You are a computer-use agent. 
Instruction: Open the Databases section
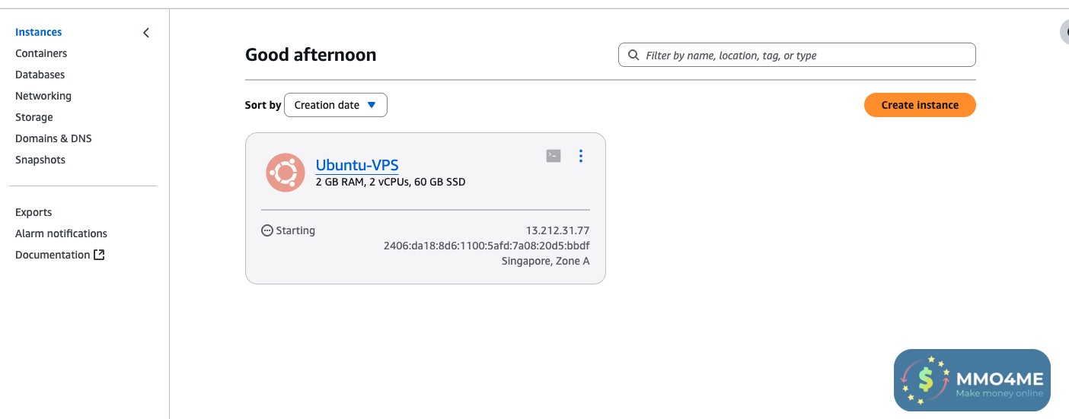(40, 75)
